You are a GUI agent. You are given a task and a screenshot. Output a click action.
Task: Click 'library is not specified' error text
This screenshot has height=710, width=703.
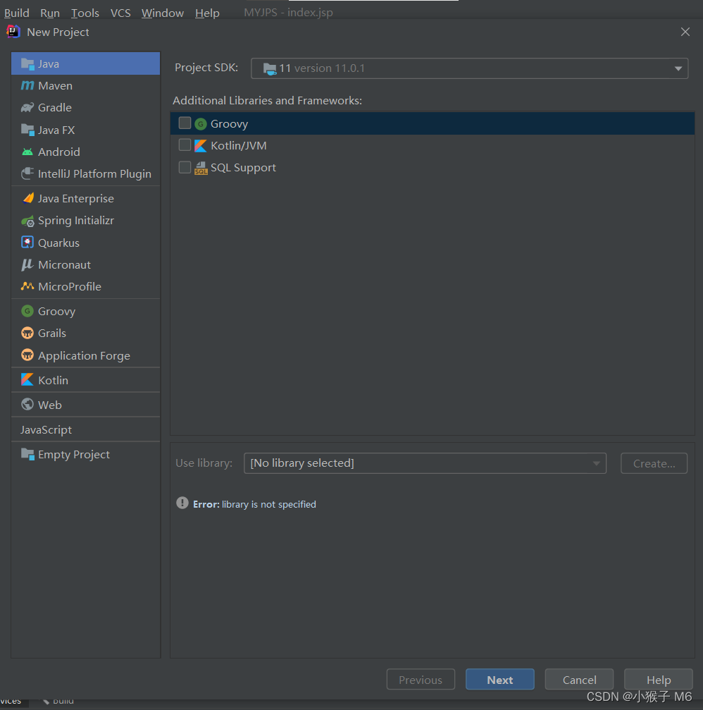[268, 504]
